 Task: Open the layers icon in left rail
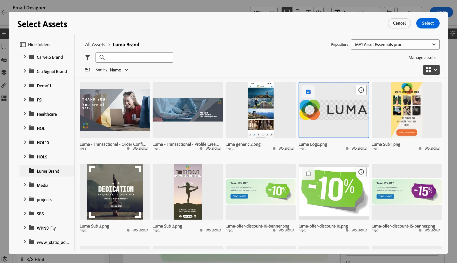[x=4, y=72]
